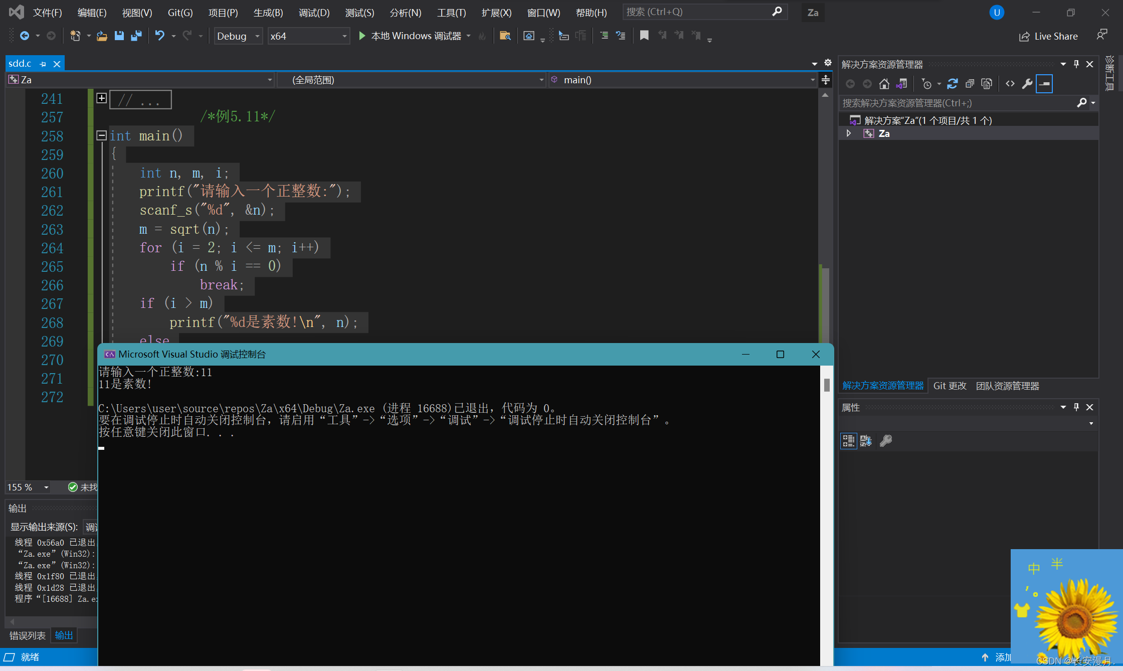Switch to the 错误列表 tab
Image resolution: width=1123 pixels, height=671 pixels.
click(28, 635)
